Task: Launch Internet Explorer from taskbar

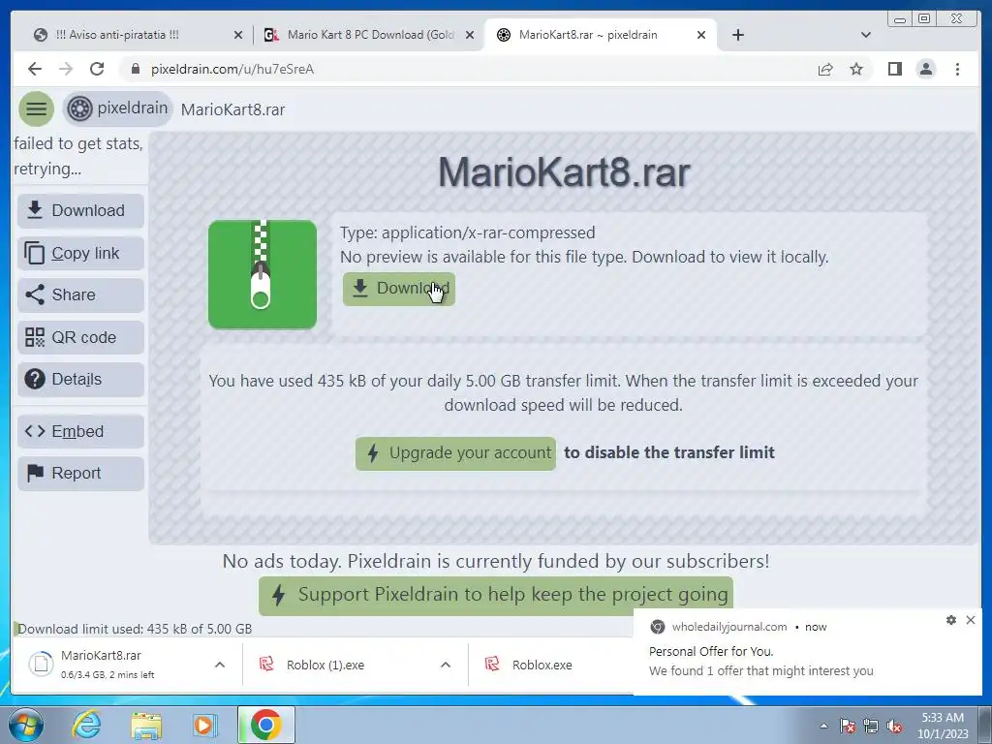Action: tap(86, 725)
